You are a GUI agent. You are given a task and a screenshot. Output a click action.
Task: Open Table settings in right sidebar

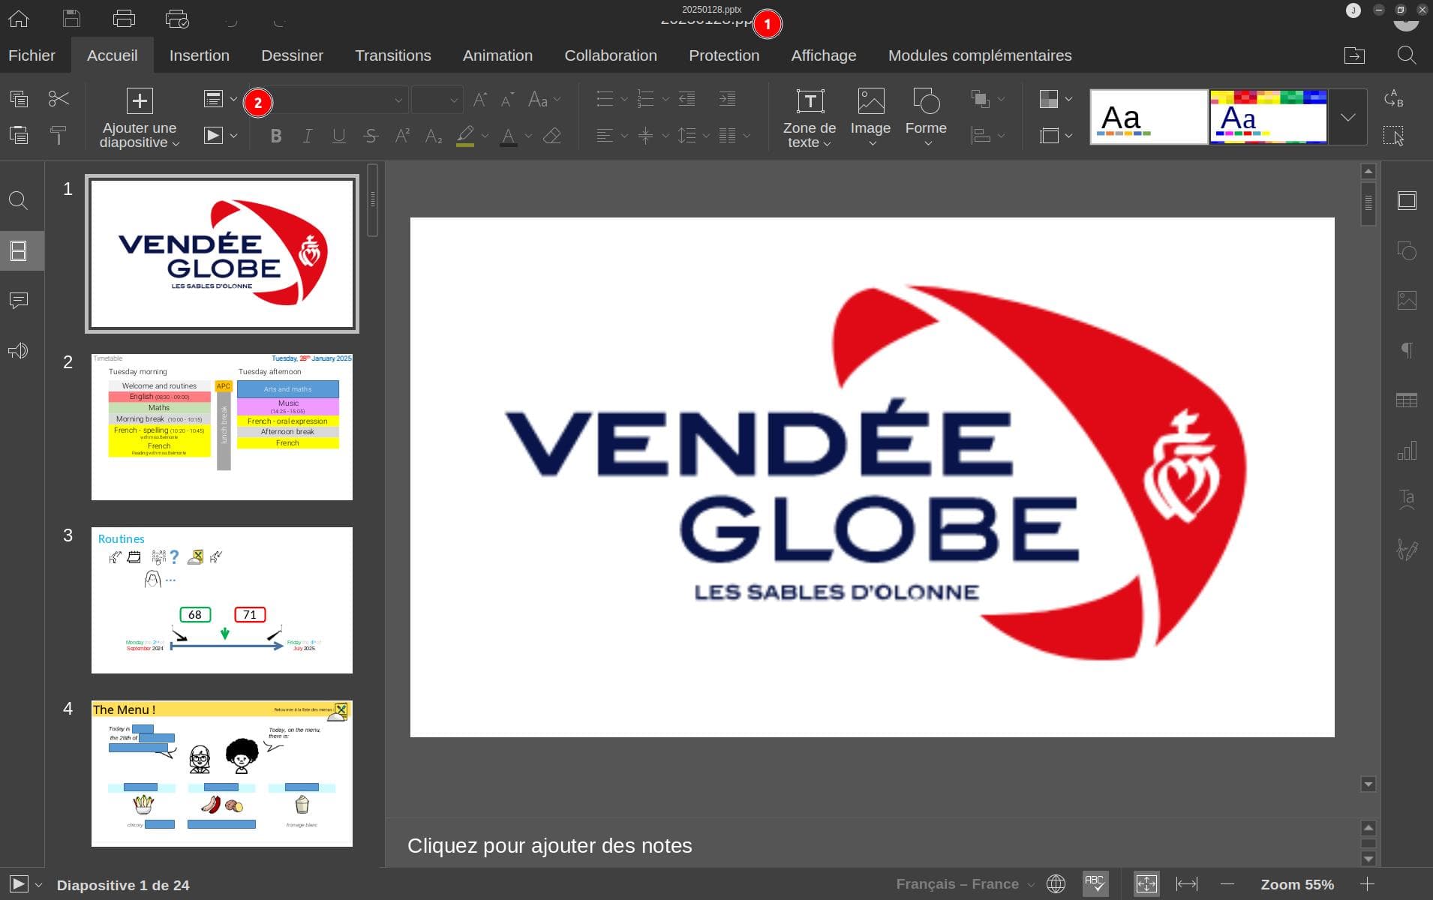[1407, 400]
